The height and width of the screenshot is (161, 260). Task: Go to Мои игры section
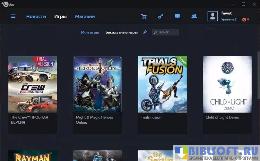coord(90,32)
